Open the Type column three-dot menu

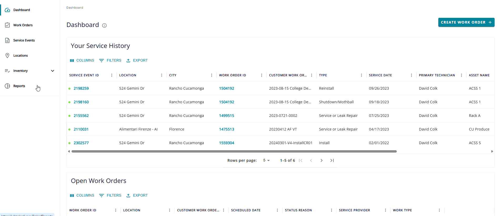[x=362, y=75]
